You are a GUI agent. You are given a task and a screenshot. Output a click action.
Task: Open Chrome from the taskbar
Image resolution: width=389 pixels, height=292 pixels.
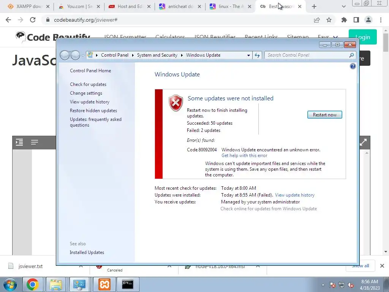[33, 284]
